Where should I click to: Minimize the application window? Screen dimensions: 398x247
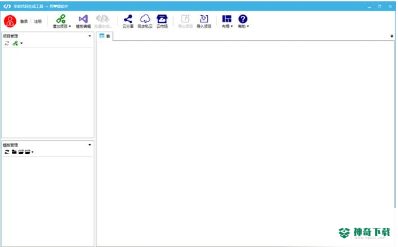(370, 7)
